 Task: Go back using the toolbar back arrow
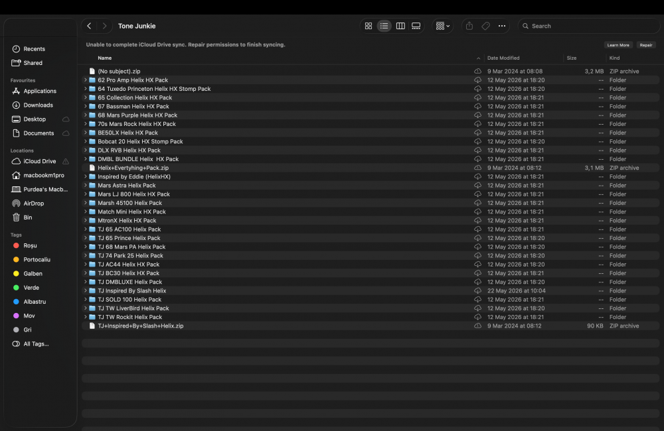pos(89,26)
